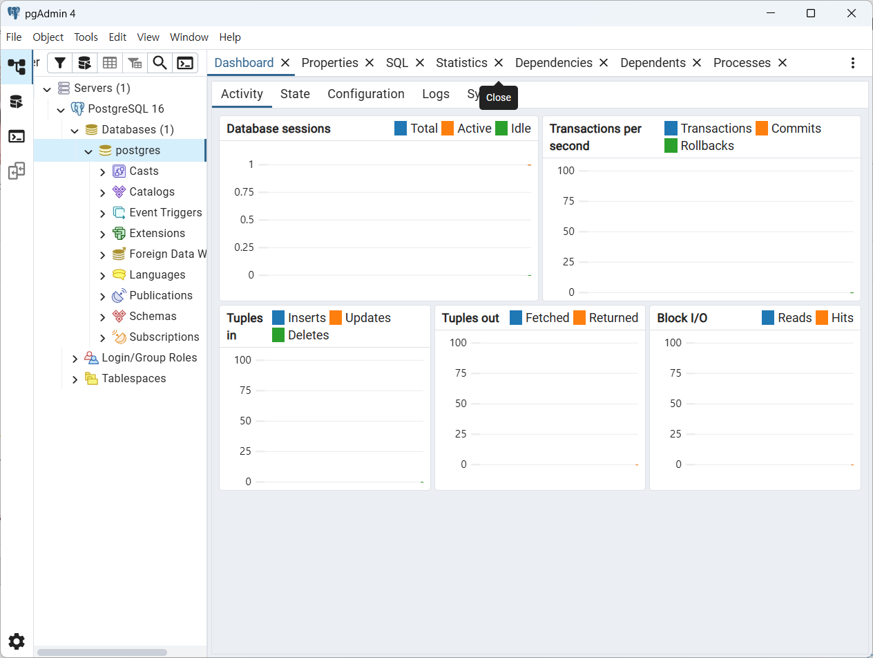873x658 pixels.
Task: Expand the Catalogs node
Action: [102, 192]
